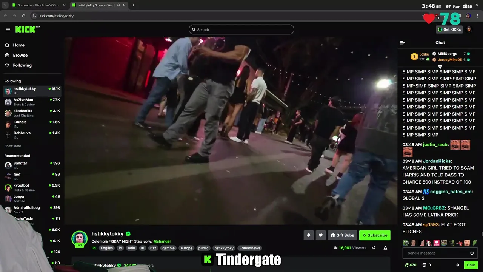Open chat settings gear
This screenshot has height=272, width=483.
pyautogui.click(x=458, y=265)
